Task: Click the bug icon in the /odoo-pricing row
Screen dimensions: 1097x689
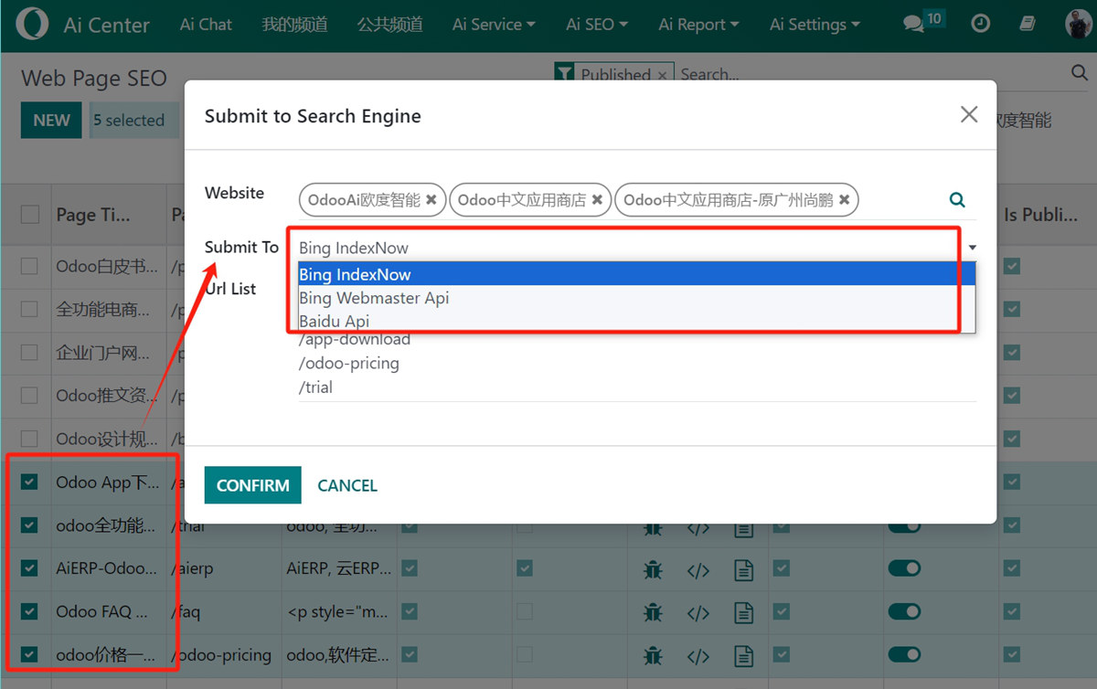Action: point(652,655)
